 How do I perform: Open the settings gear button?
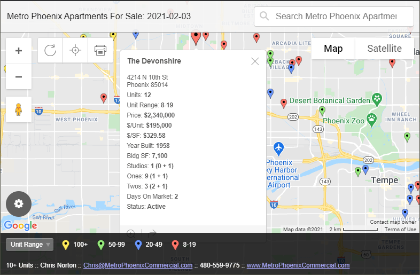[x=19, y=204]
